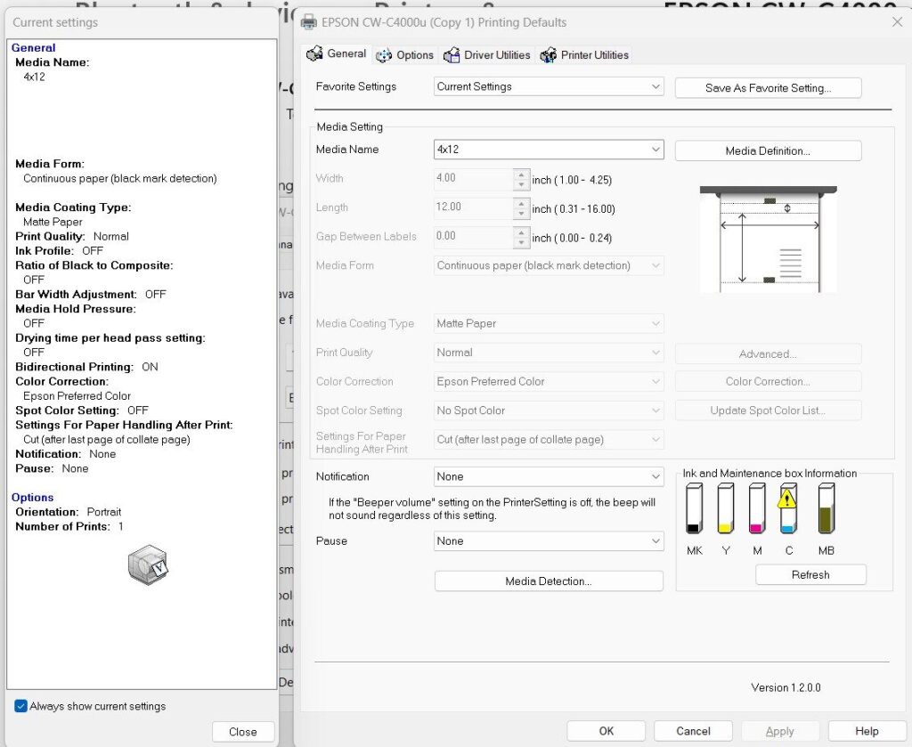The width and height of the screenshot is (912, 747).
Task: Click the media layout diagram image
Action: [x=769, y=239]
